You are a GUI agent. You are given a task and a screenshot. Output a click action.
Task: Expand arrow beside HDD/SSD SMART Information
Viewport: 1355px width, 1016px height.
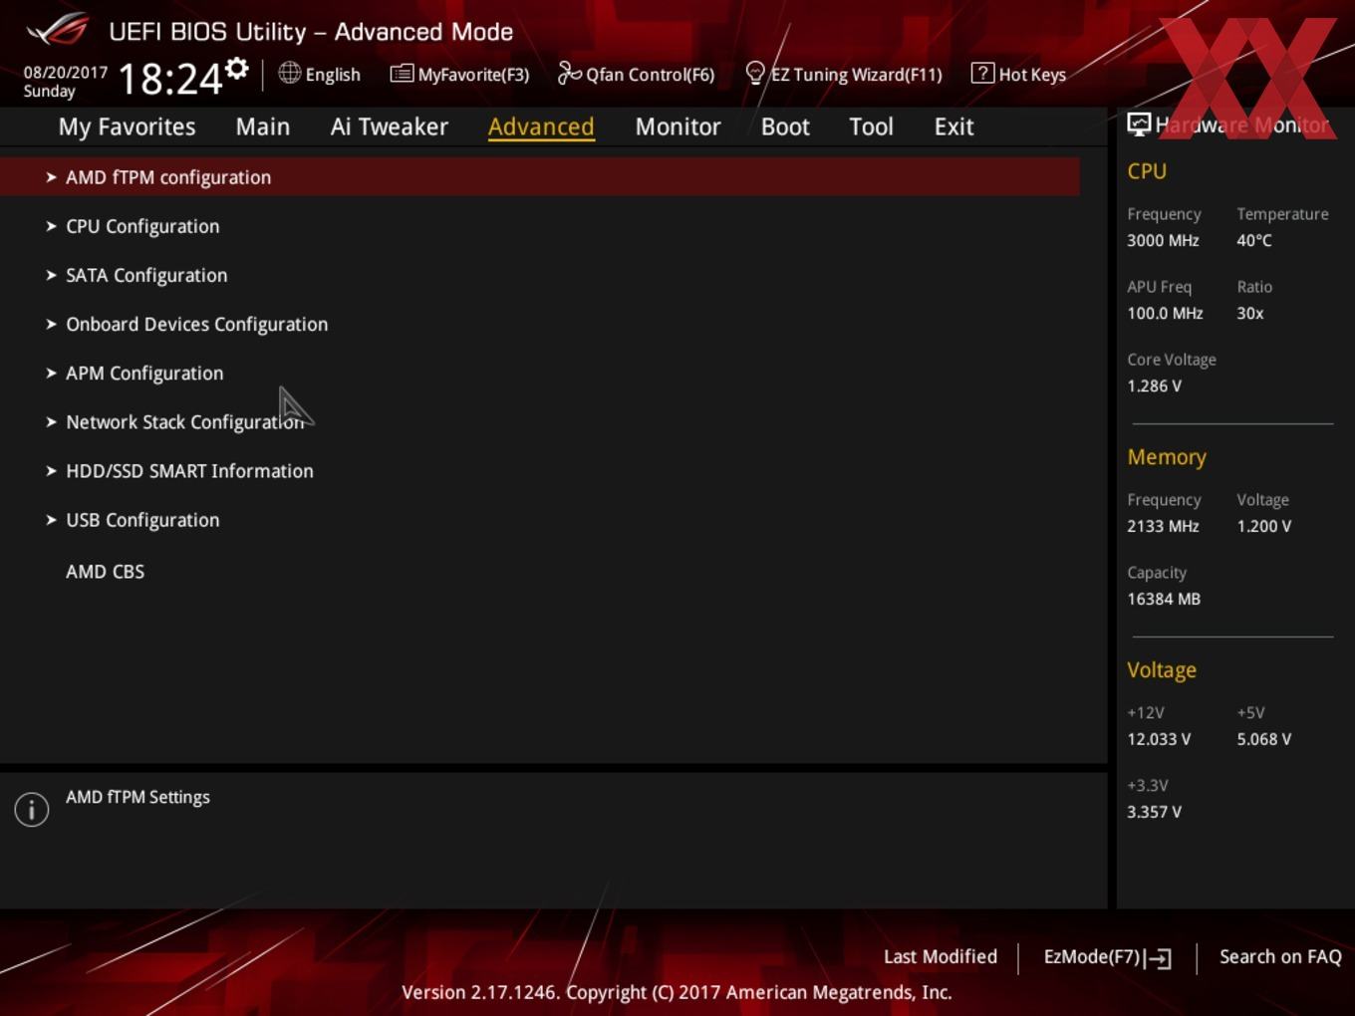[x=51, y=470]
